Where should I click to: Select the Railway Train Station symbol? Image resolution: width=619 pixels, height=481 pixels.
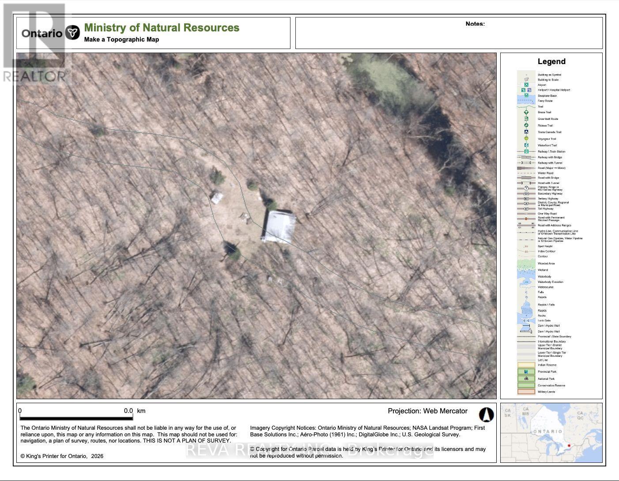coord(526,151)
